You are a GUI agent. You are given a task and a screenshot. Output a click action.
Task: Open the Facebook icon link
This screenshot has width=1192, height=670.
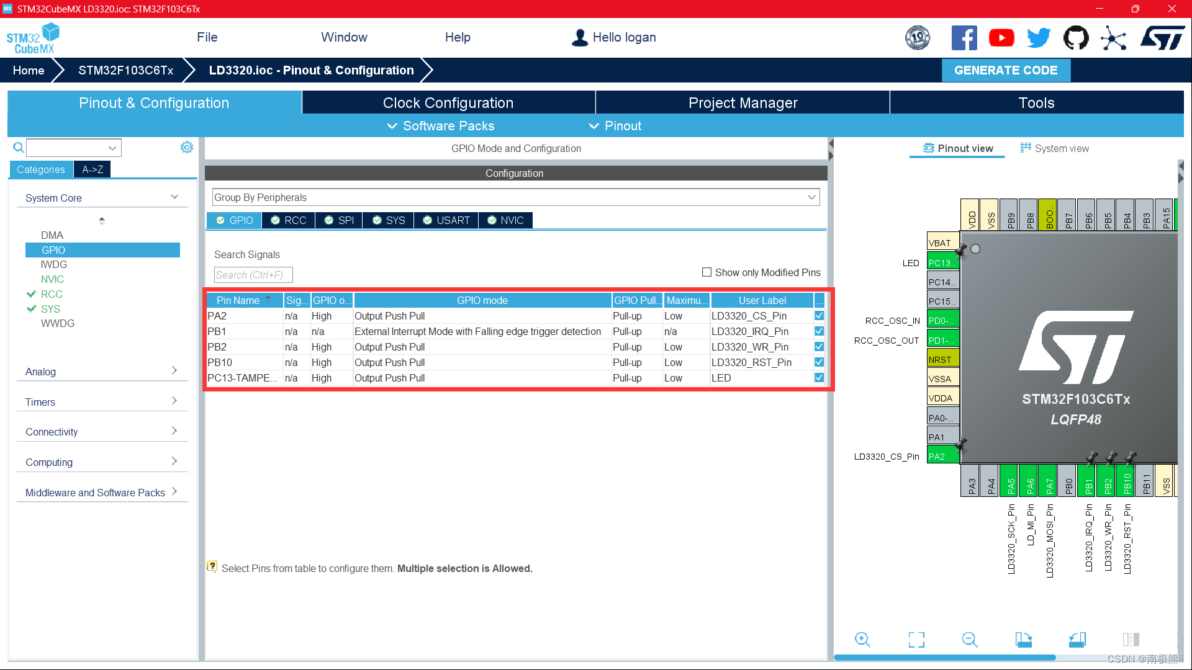964,38
